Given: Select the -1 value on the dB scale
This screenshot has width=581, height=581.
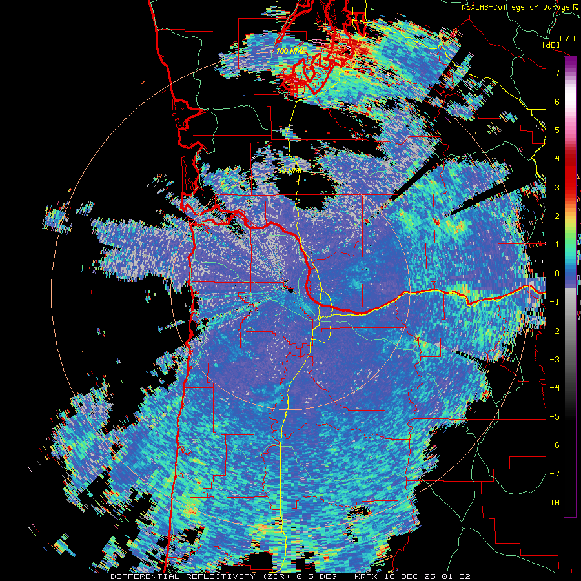Looking at the screenshot, I should (x=555, y=301).
